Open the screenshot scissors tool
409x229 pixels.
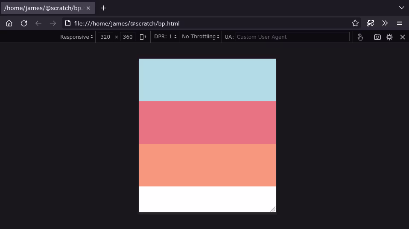coord(371,23)
